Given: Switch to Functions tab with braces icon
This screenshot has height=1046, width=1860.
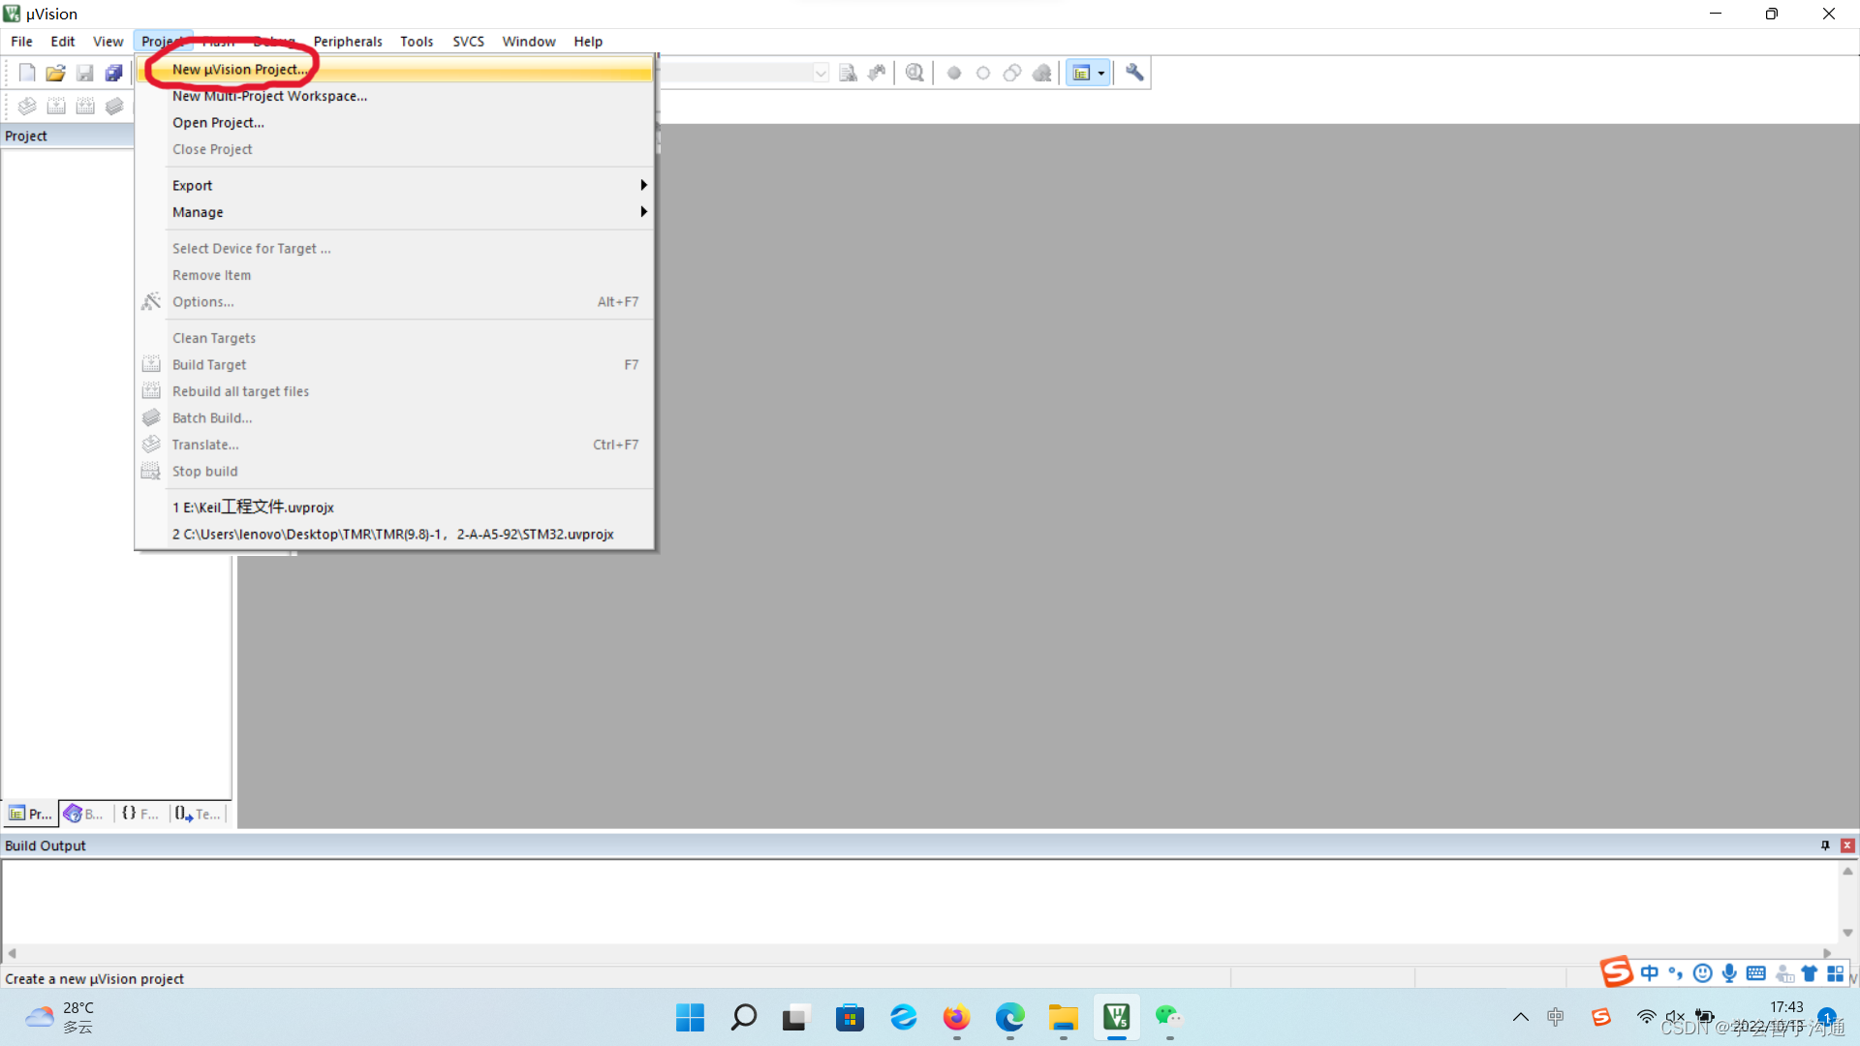Looking at the screenshot, I should click(139, 814).
